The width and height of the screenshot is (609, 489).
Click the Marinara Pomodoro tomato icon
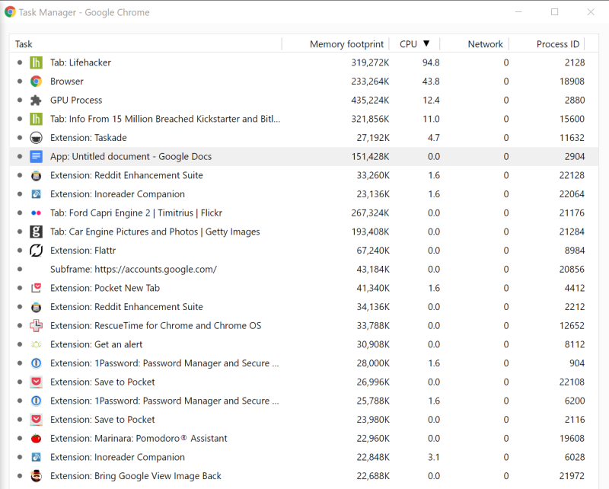pos(36,439)
